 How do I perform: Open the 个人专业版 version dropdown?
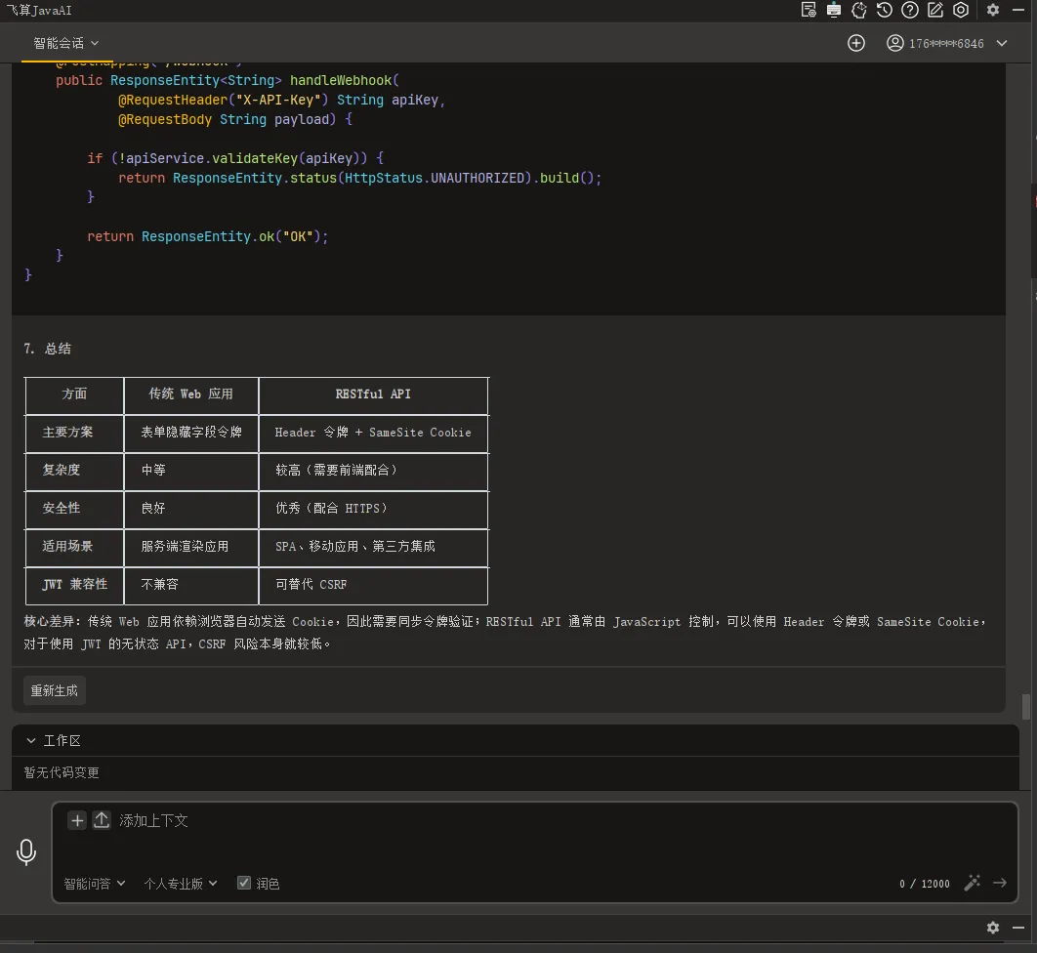click(180, 884)
